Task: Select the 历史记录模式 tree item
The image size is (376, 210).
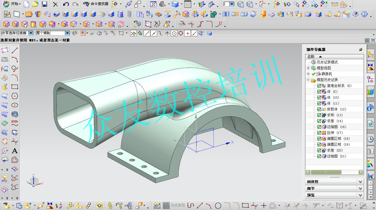Action: tap(327, 62)
